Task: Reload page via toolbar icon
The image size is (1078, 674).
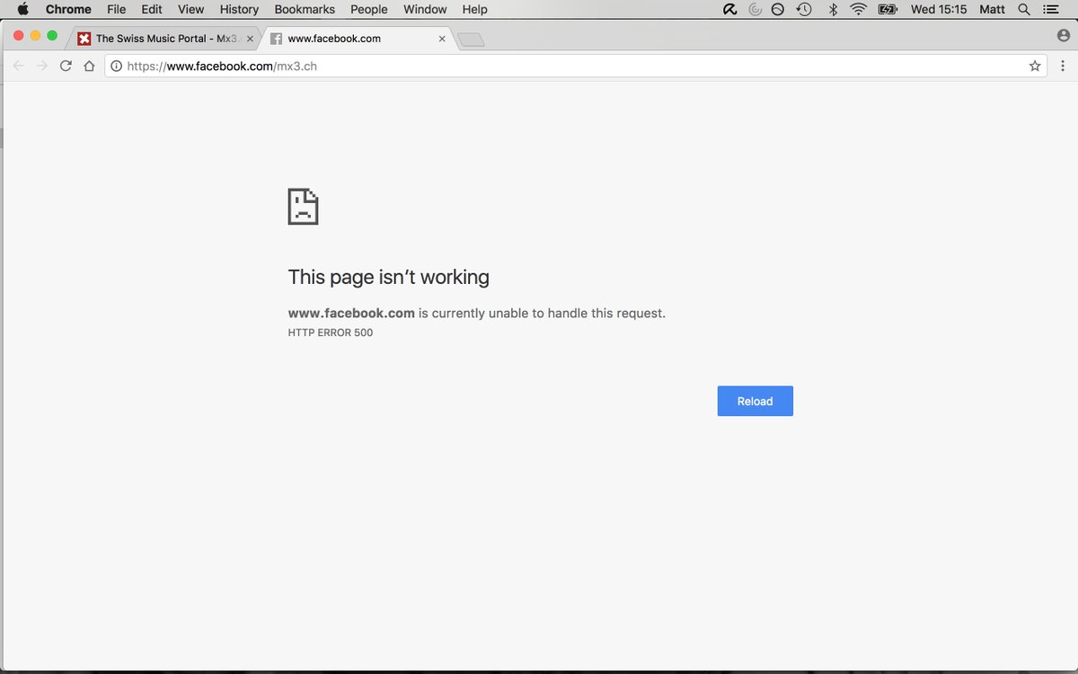Action: pos(66,66)
